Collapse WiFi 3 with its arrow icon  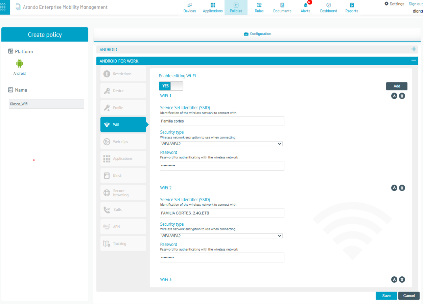(x=394, y=280)
